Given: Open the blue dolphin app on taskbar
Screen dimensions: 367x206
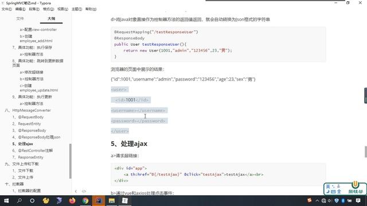Looking at the screenshot, I should tap(59, 201).
